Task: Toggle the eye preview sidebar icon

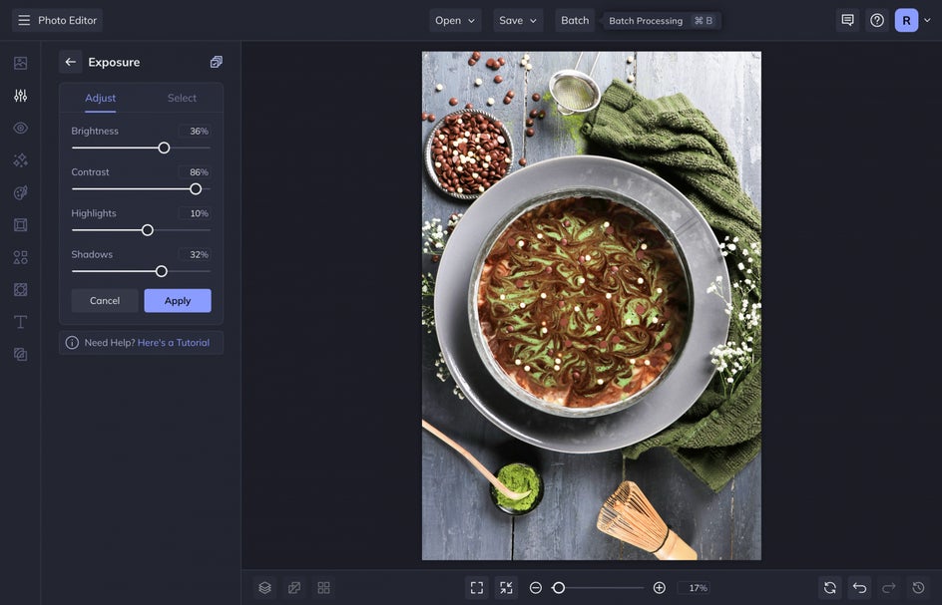Action: pyautogui.click(x=20, y=128)
